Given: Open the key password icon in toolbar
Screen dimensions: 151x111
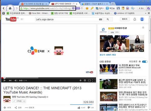Looking at the screenshot, I should pyautogui.click(x=92, y=8).
